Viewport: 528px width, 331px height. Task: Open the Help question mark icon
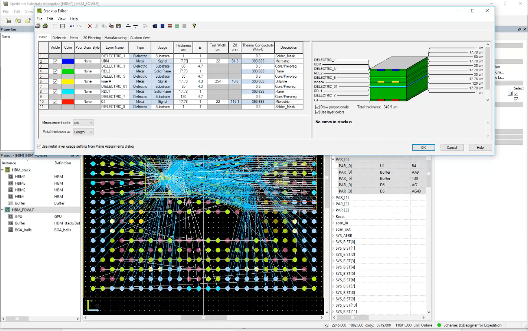point(194,26)
